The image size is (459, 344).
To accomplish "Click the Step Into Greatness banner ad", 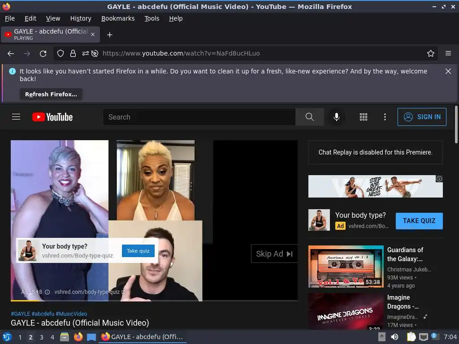I will click(x=375, y=186).
